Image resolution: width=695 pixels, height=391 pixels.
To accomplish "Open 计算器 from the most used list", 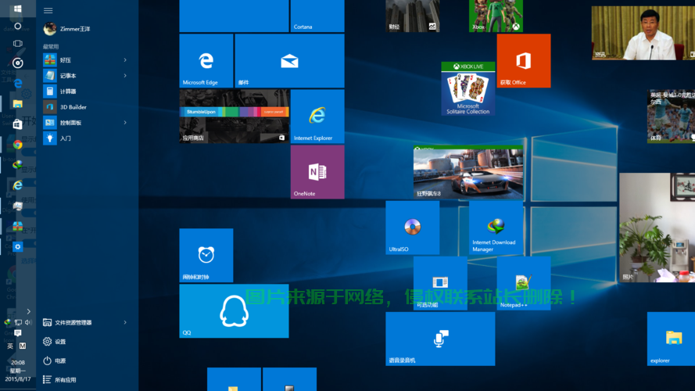I will click(88, 91).
